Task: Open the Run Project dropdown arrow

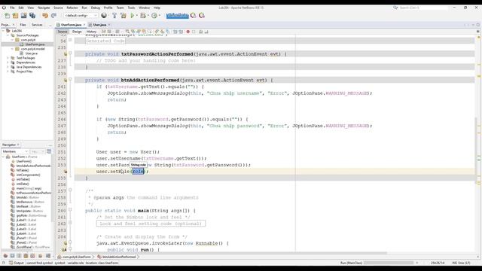Action: click(137, 15)
